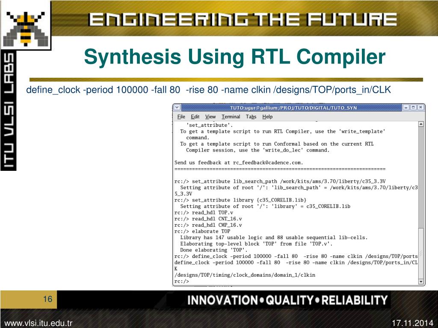Click the date 17.11.2014
This screenshot has height=328, width=438.
click(412, 323)
